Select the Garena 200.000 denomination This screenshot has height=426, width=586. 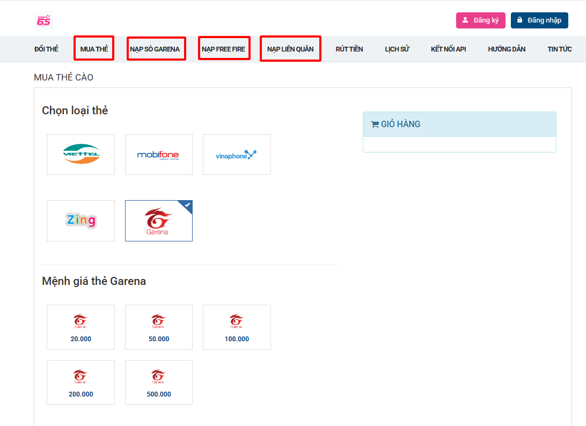click(x=80, y=383)
